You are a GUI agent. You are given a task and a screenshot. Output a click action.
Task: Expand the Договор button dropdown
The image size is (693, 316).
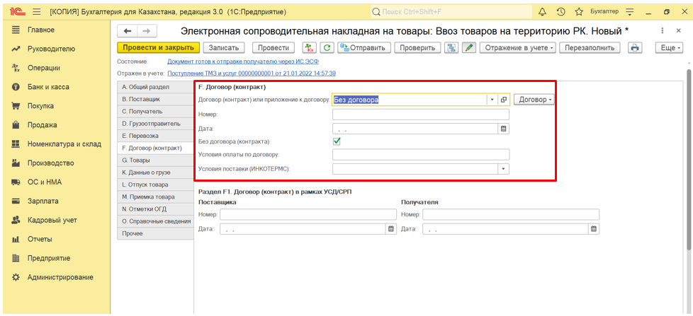click(535, 100)
